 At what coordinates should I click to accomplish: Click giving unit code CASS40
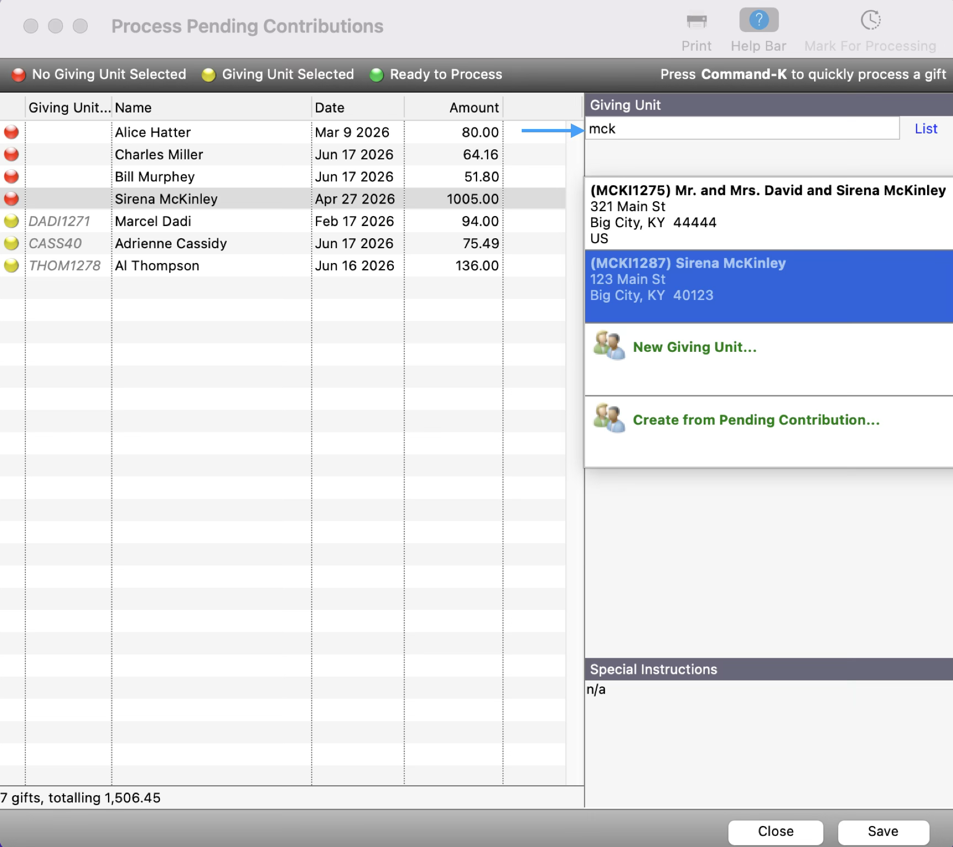click(x=55, y=243)
